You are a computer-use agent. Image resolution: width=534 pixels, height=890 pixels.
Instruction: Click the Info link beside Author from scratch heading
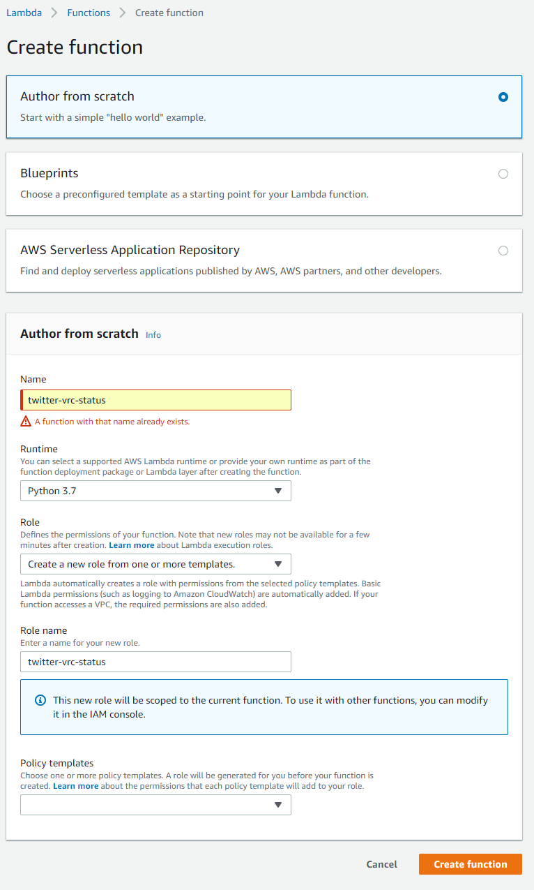coord(153,334)
